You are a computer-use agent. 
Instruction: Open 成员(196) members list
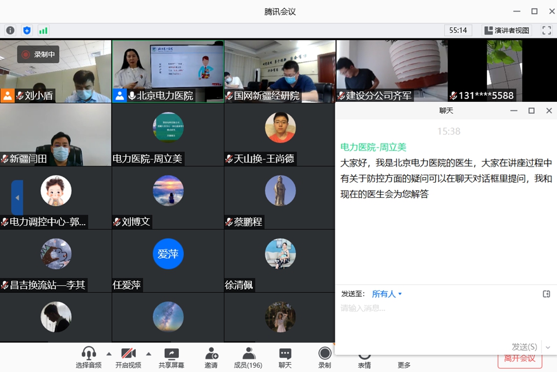click(x=248, y=358)
